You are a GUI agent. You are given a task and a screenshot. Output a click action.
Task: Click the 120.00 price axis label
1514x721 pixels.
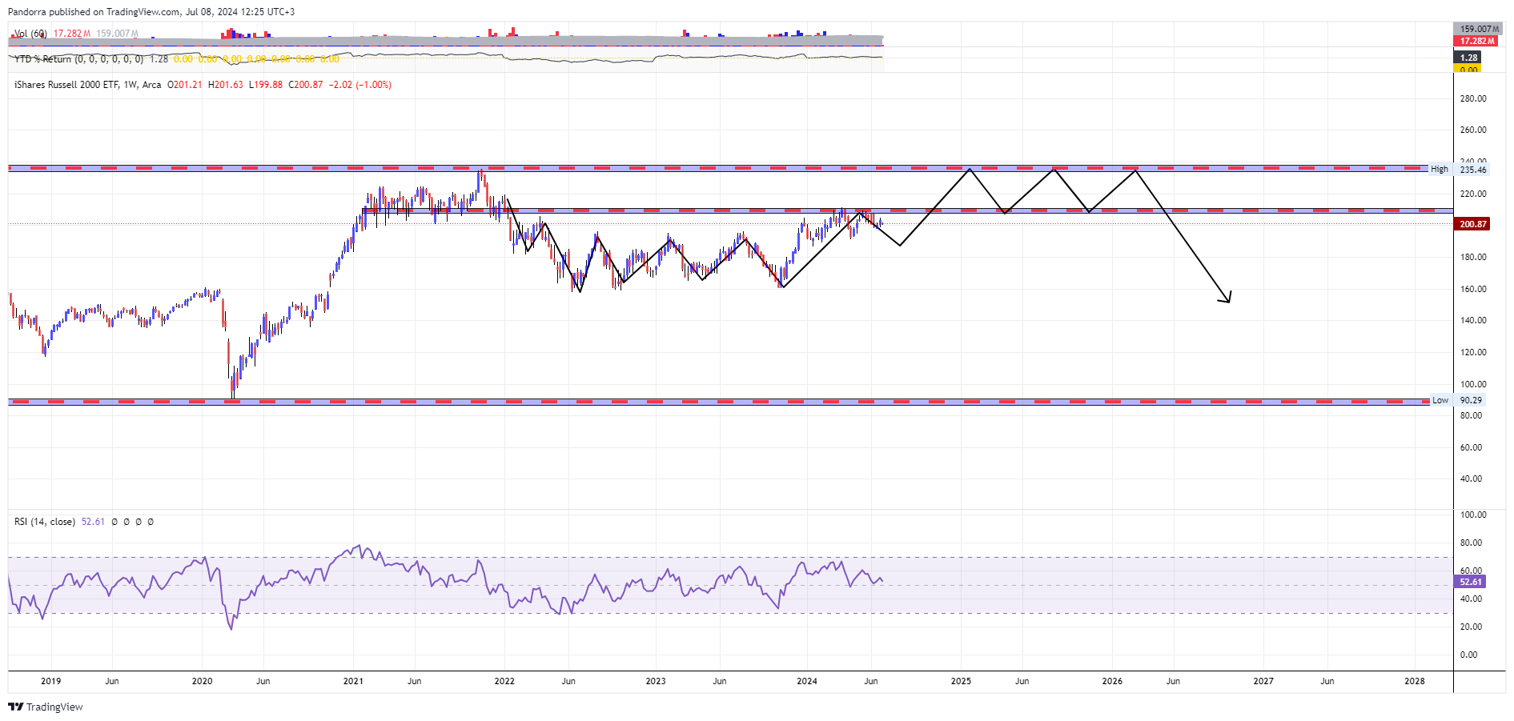coord(1473,352)
